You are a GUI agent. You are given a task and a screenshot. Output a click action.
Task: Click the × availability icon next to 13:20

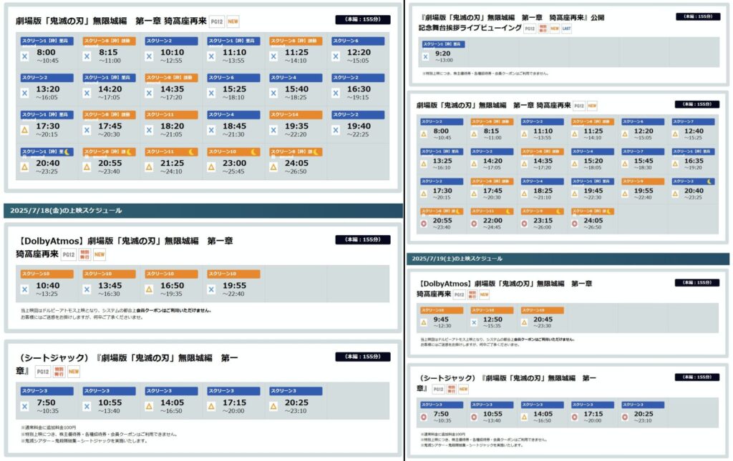pyautogui.click(x=25, y=94)
